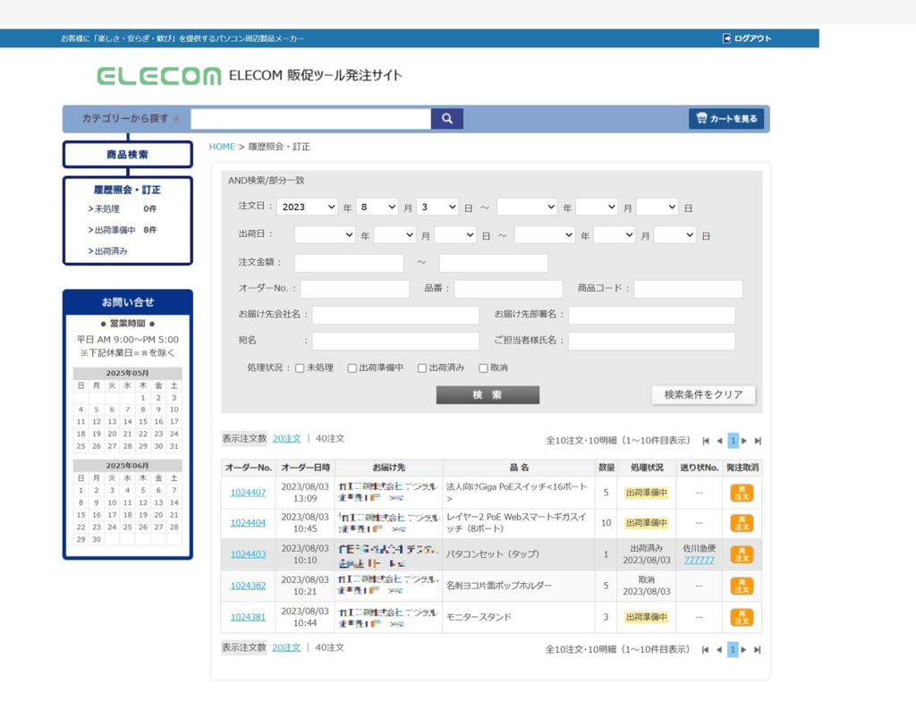Image resolution: width=916 pixels, height=710 pixels.
Task: Click product name パタコンセット（タップ）
Action: tap(493, 554)
